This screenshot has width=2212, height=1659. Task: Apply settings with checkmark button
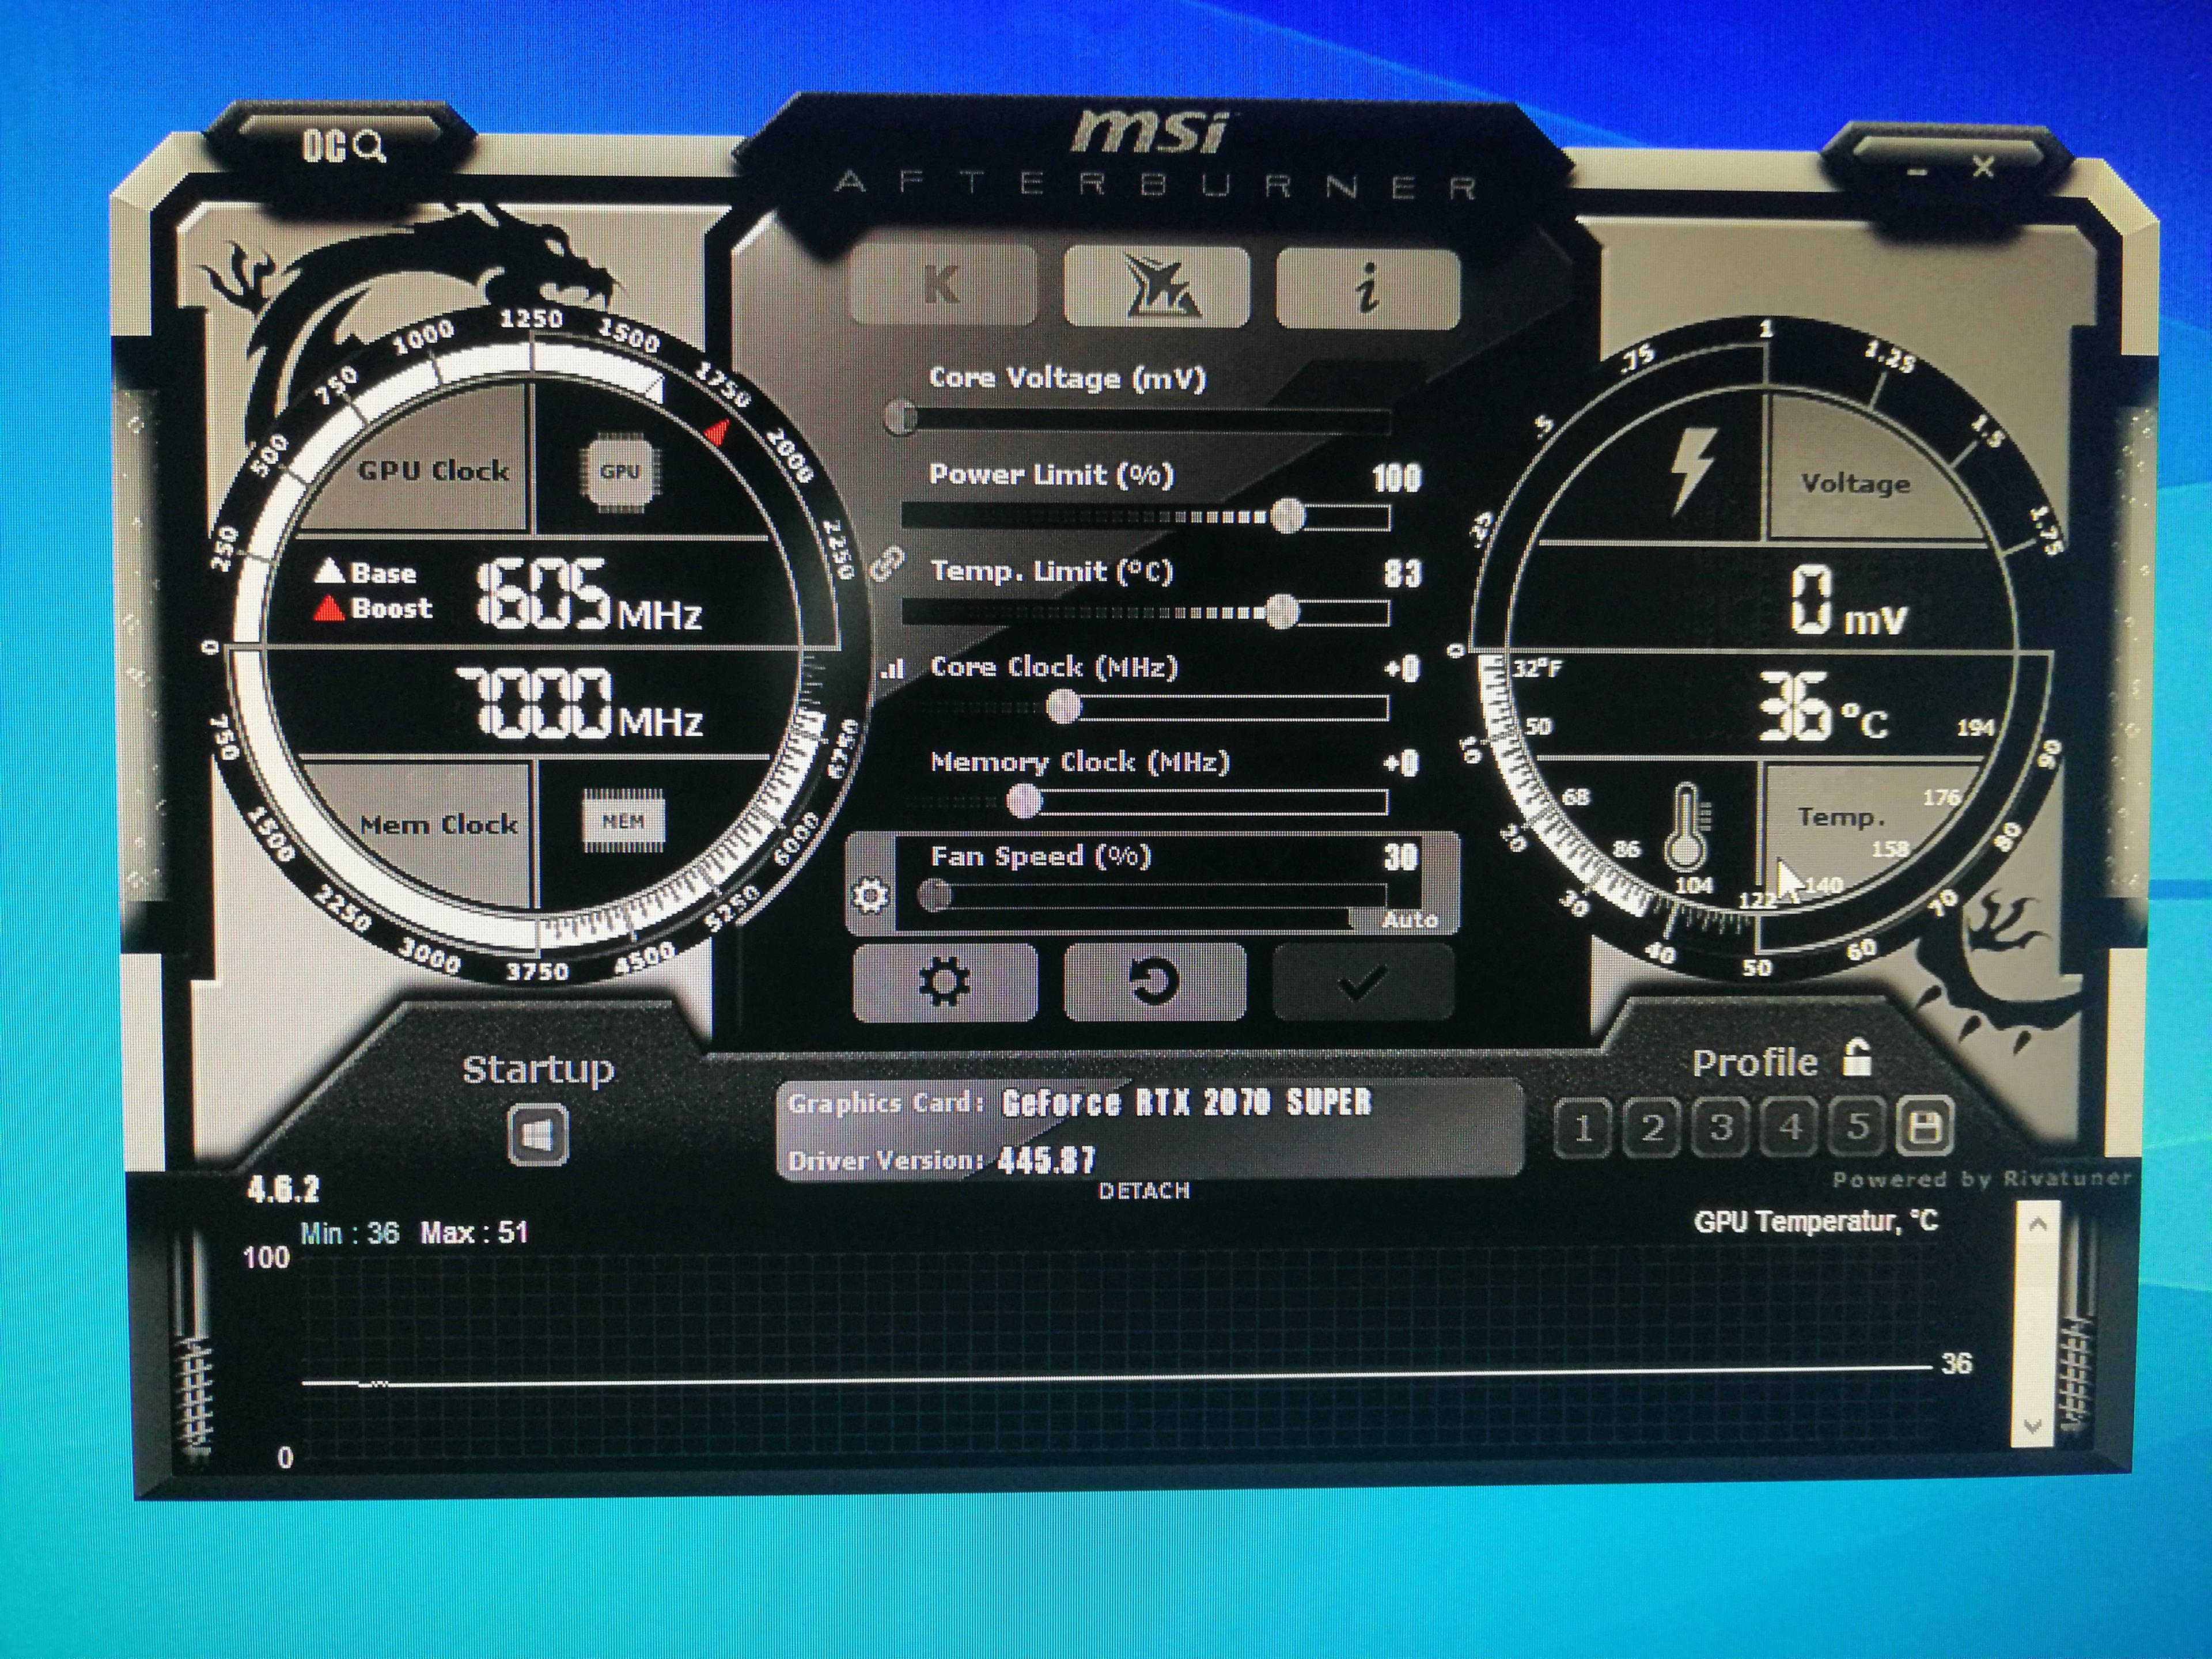click(1362, 982)
